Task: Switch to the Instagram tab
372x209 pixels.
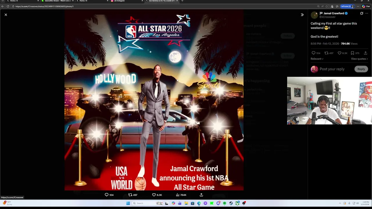Action: click(x=126, y=1)
